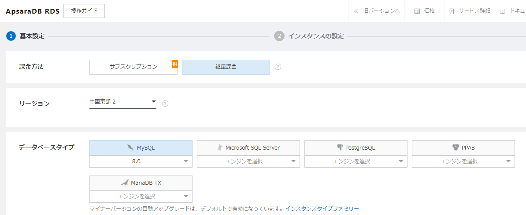
Task: Click the price list icon near 価格
Action: (417, 11)
